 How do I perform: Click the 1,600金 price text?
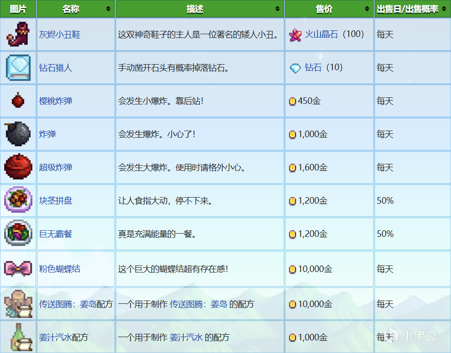(313, 167)
